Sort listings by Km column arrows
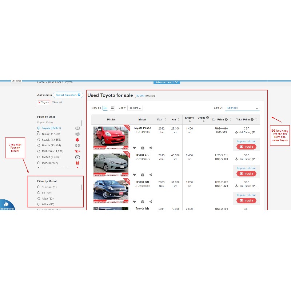The height and width of the screenshot is (291, 291). tap(179, 120)
